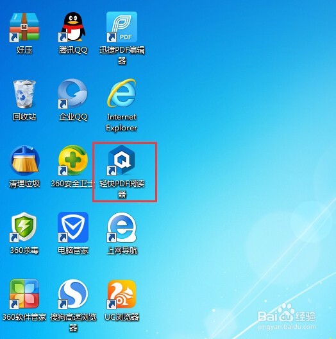
Task: Select the 360安全卫士 shortcut icon
Action: (x=73, y=161)
